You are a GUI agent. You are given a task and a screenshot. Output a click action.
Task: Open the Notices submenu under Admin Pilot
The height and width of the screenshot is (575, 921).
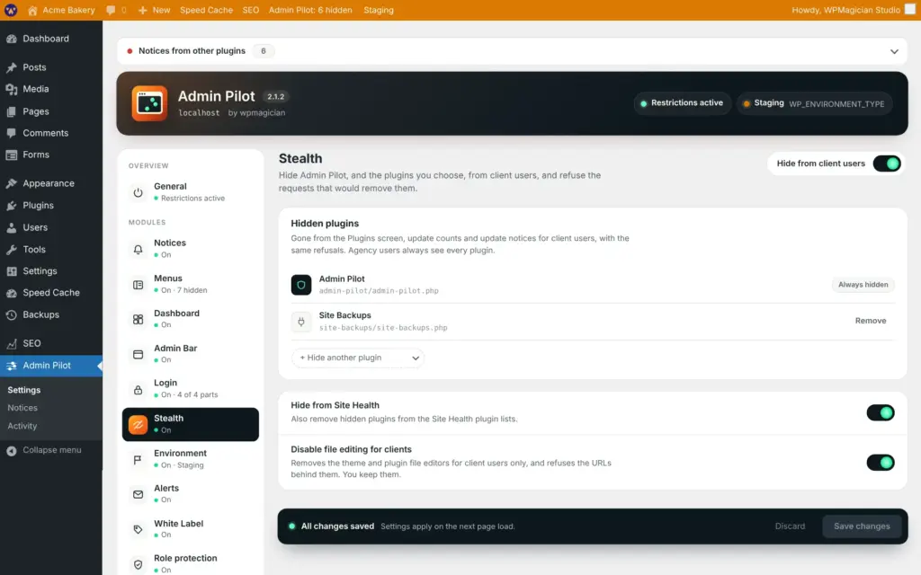pos(22,408)
